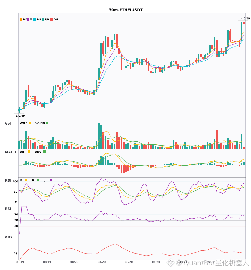251x270 pixels.
Task: Click the ADX panel label
Action: 9,237
